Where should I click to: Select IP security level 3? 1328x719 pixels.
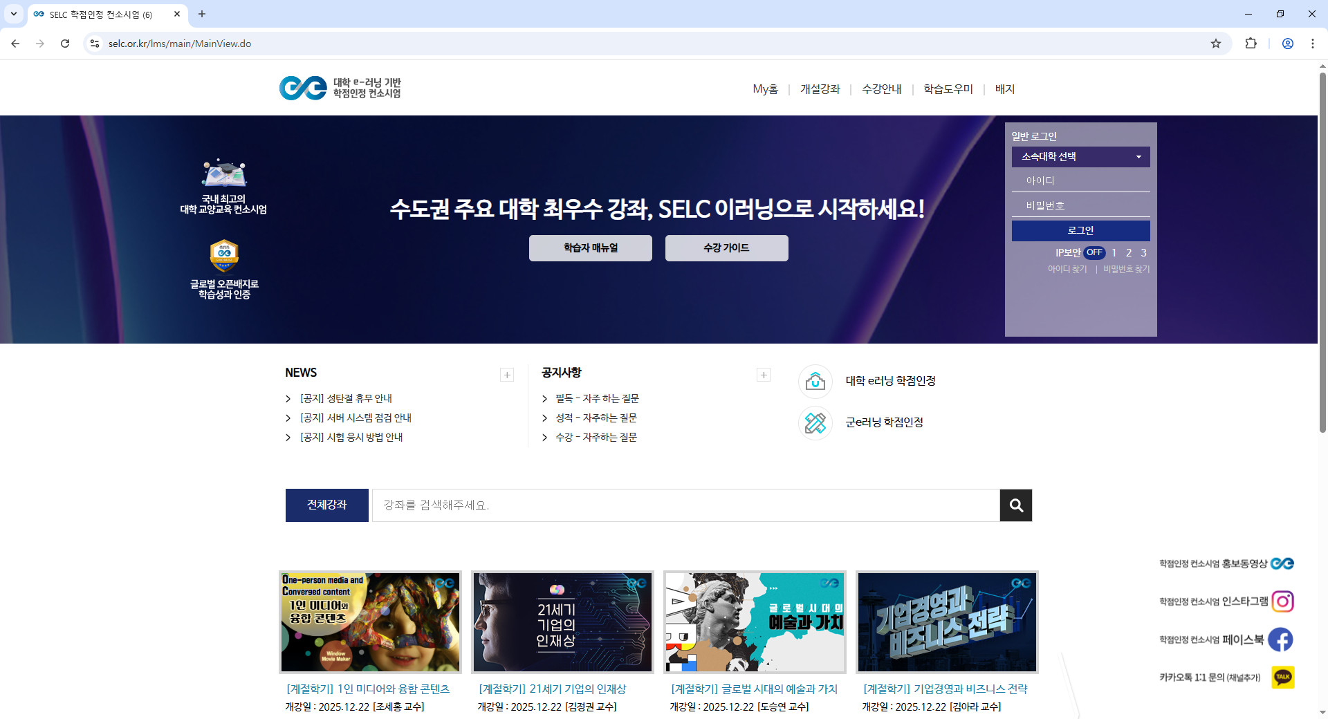(1143, 253)
